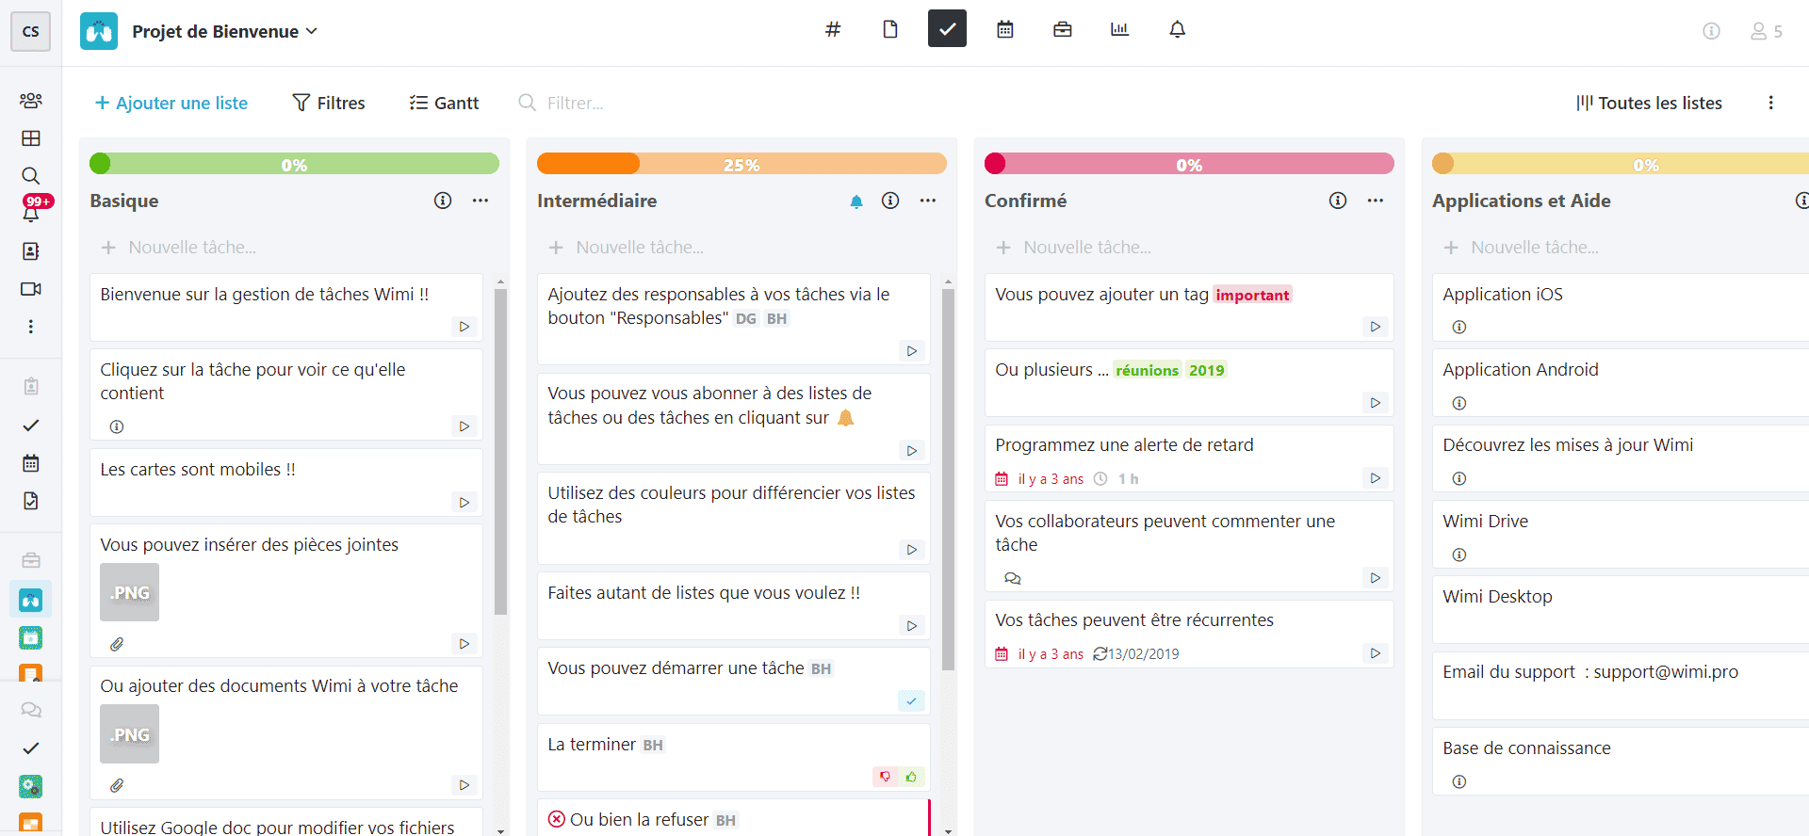1809x836 pixels.
Task: Click the CS workspace avatar
Action: pos(30,31)
